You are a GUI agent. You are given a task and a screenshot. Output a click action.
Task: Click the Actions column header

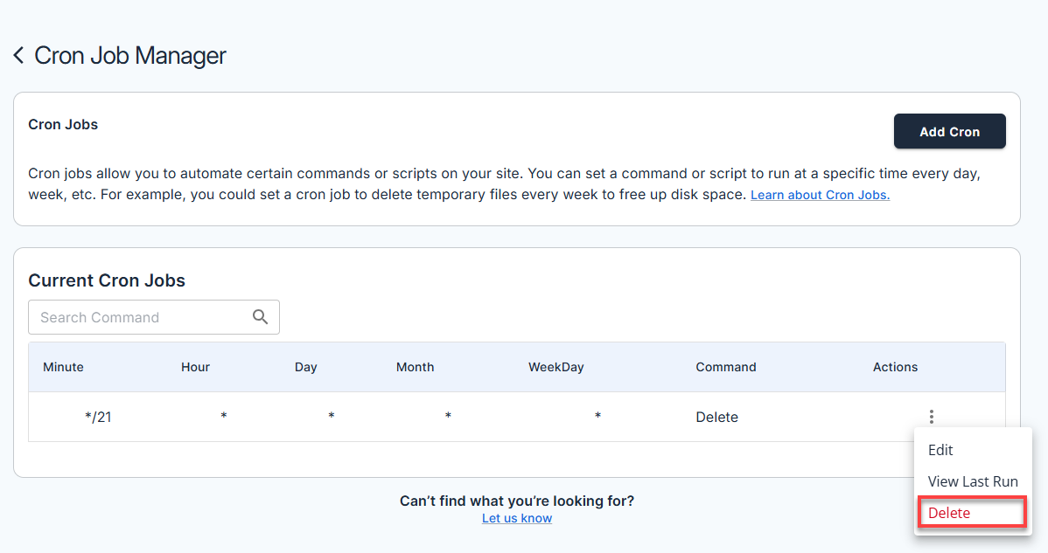point(895,367)
